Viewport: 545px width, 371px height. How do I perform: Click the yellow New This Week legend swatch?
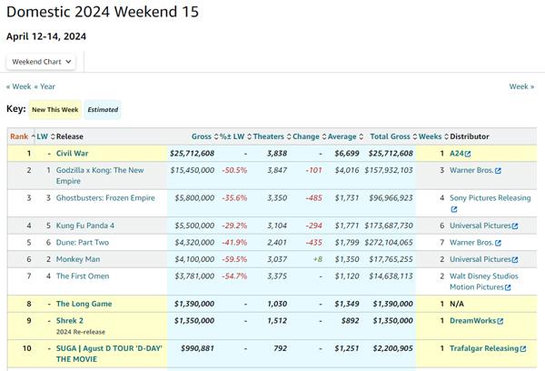coord(55,110)
